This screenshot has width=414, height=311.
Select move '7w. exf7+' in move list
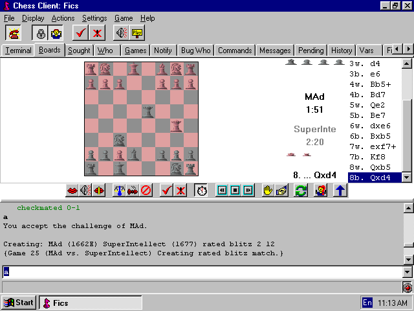tap(375, 146)
